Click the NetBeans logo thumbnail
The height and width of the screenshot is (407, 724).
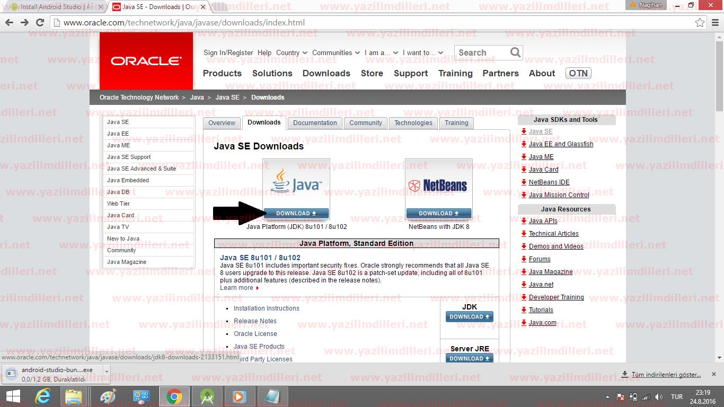[x=438, y=183]
